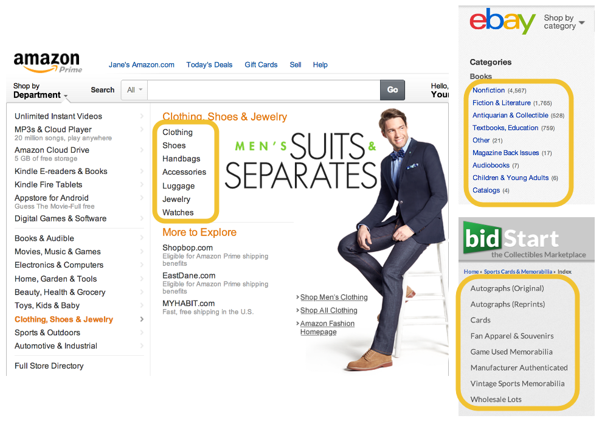Click the eBay logo

[502, 20]
